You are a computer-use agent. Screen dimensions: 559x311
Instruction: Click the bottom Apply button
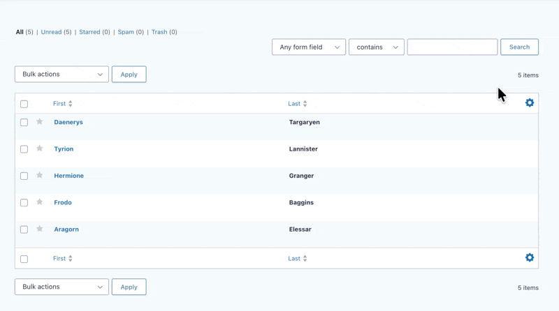click(x=129, y=287)
